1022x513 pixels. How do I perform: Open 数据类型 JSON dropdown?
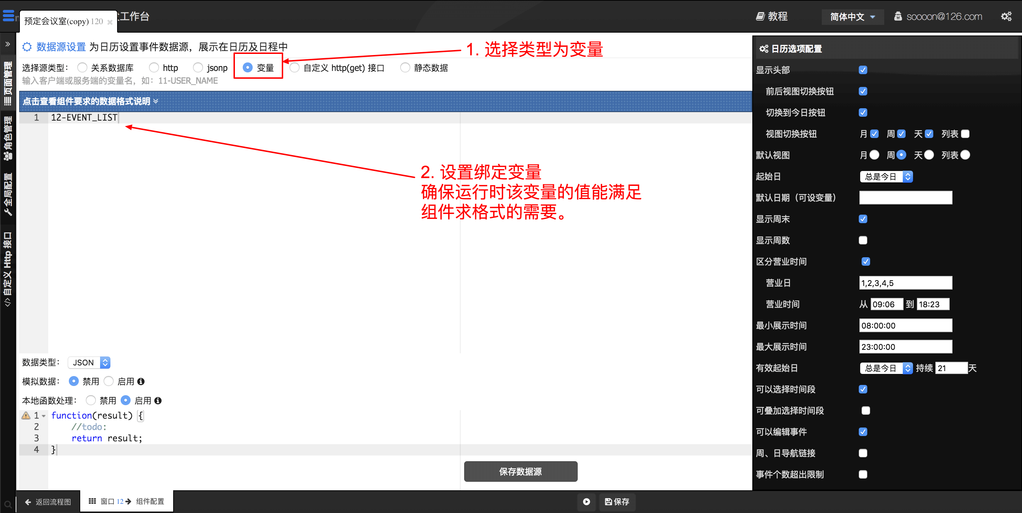(x=89, y=362)
